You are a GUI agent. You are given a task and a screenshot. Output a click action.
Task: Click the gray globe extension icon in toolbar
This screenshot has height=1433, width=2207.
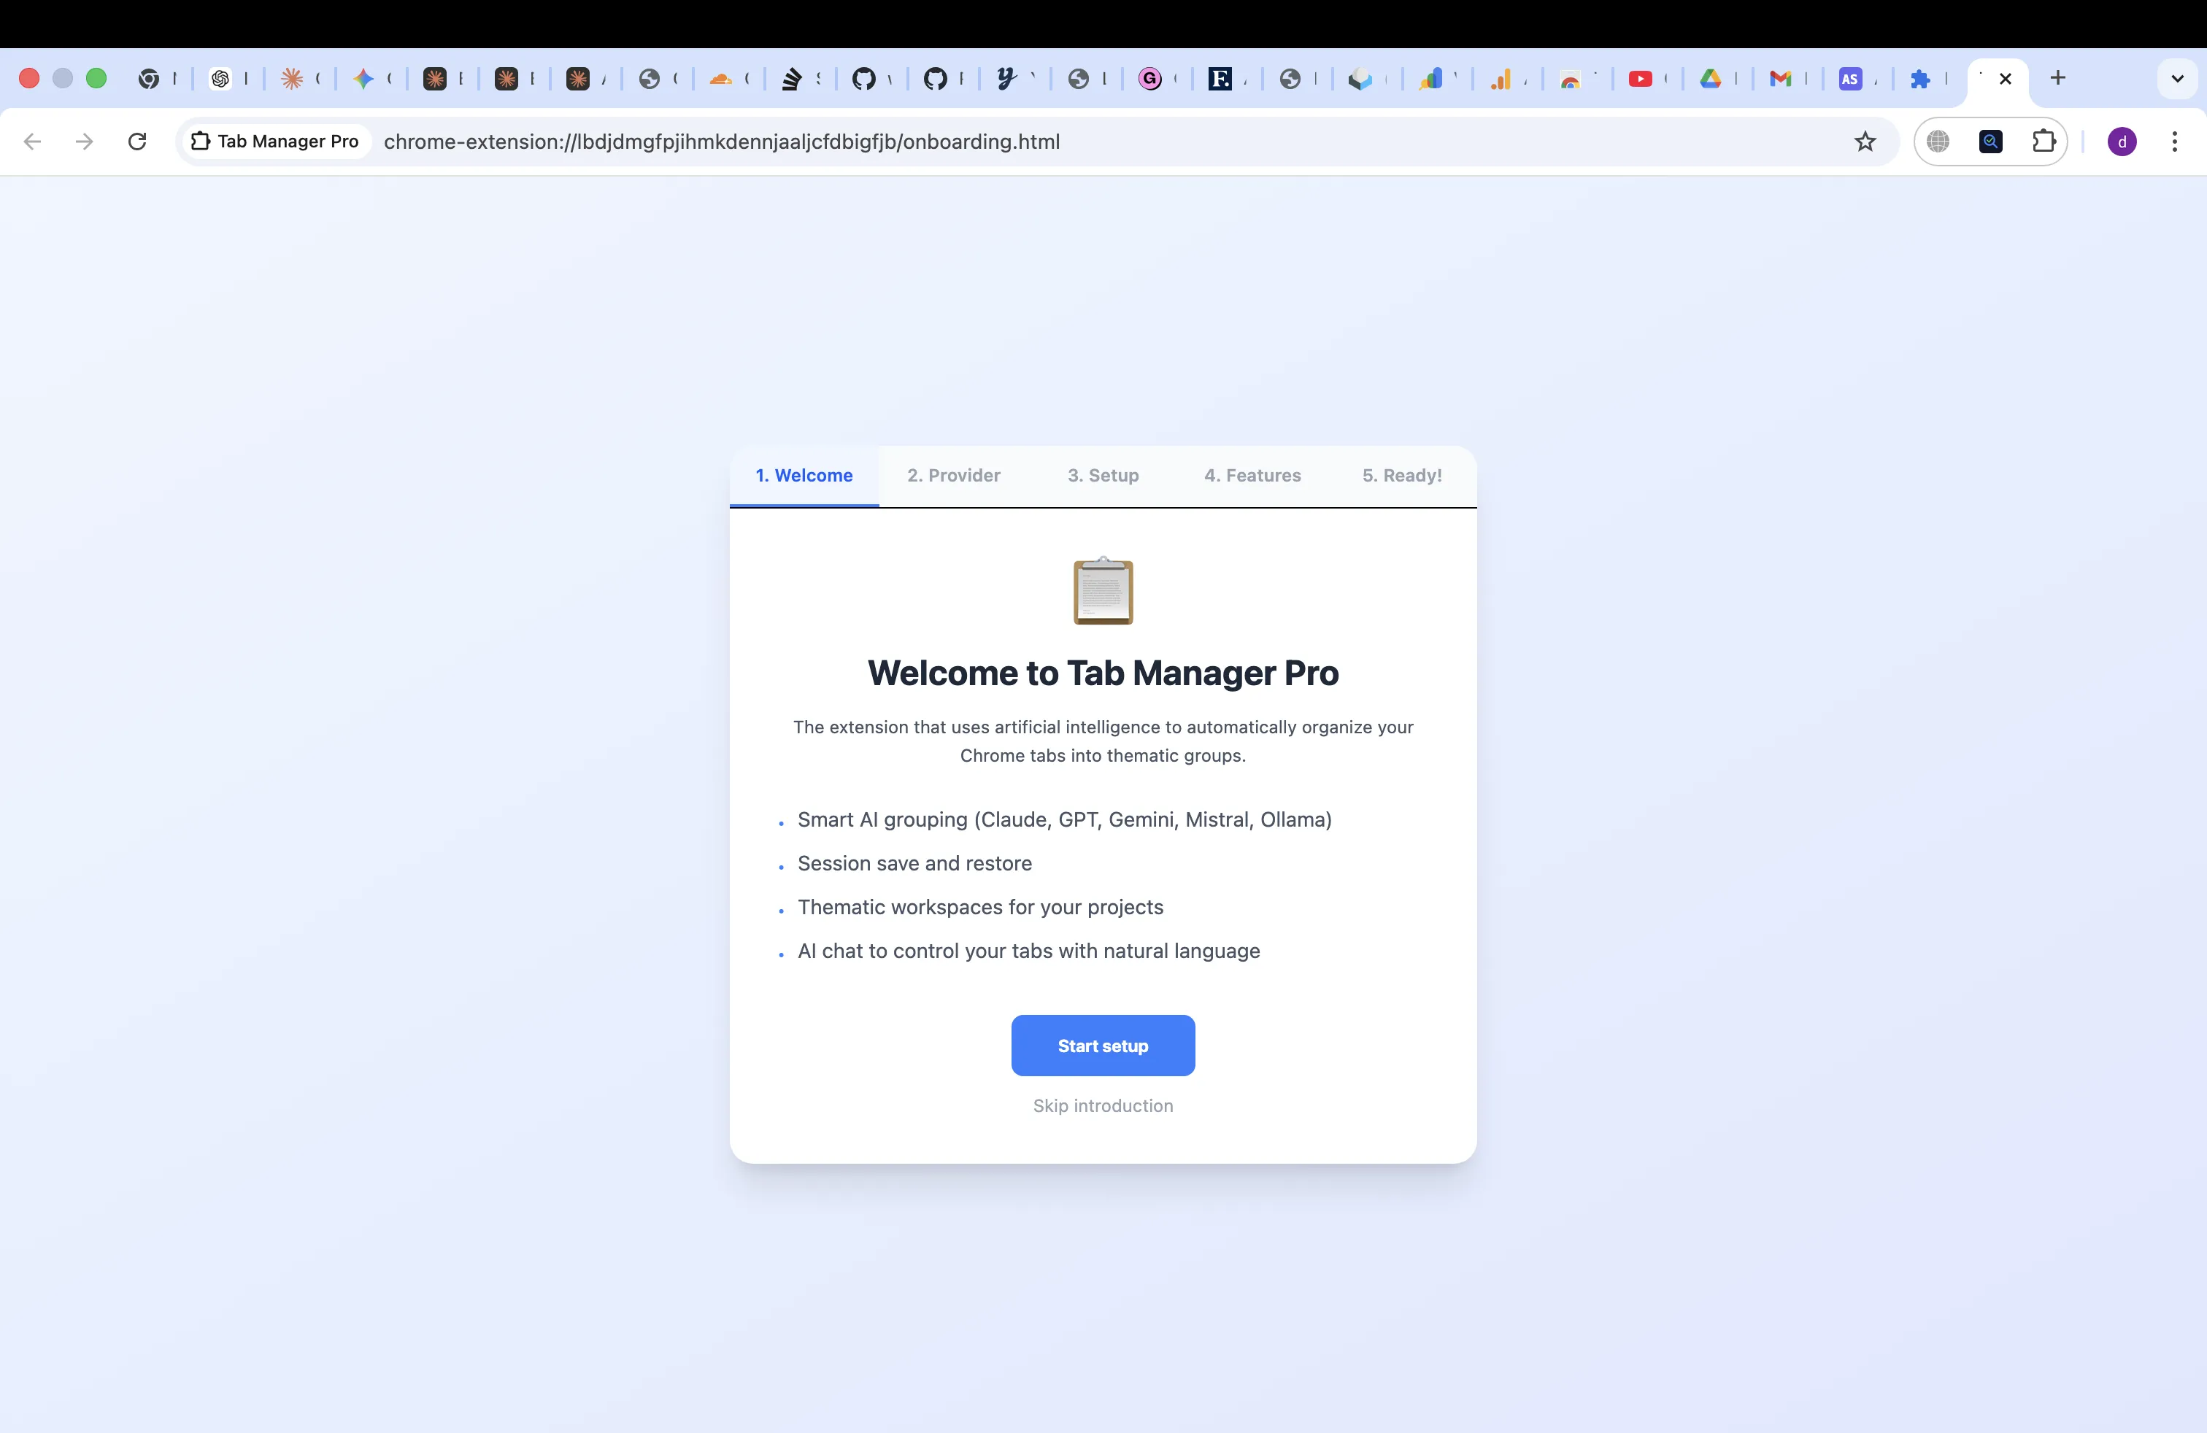(x=1938, y=141)
